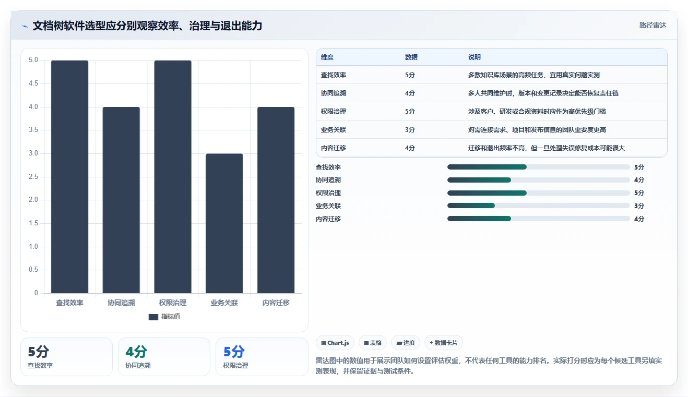This screenshot has width=688, height=397.
Task: Click the lightning icon beside the title
Action: pos(25,26)
